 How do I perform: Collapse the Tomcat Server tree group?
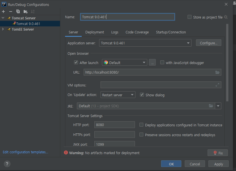click(x=3, y=18)
